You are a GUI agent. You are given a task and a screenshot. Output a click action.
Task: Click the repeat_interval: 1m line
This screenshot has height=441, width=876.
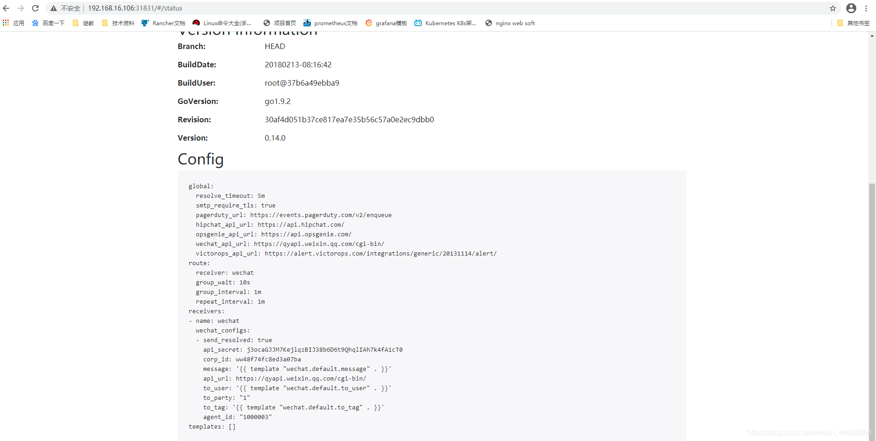coord(230,301)
